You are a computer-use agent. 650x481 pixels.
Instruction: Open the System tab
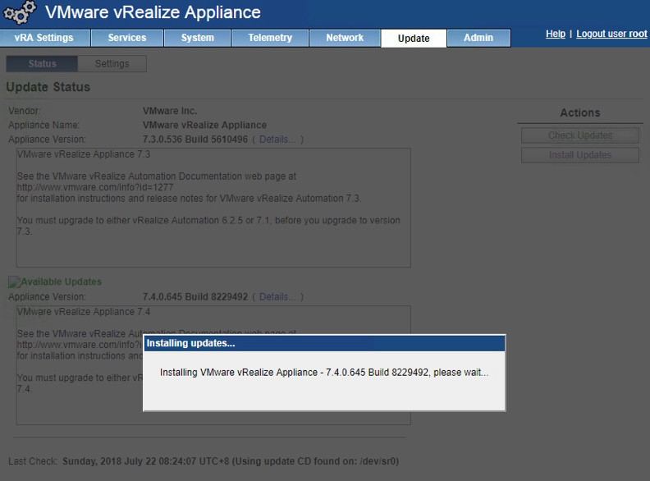coord(197,38)
